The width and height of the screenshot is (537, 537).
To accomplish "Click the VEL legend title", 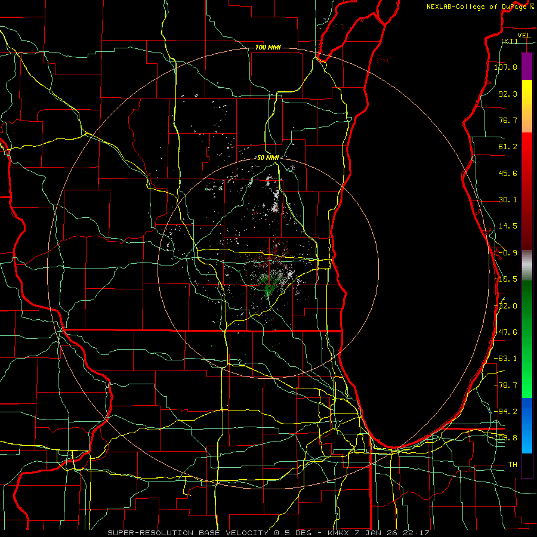I will tap(524, 36).
